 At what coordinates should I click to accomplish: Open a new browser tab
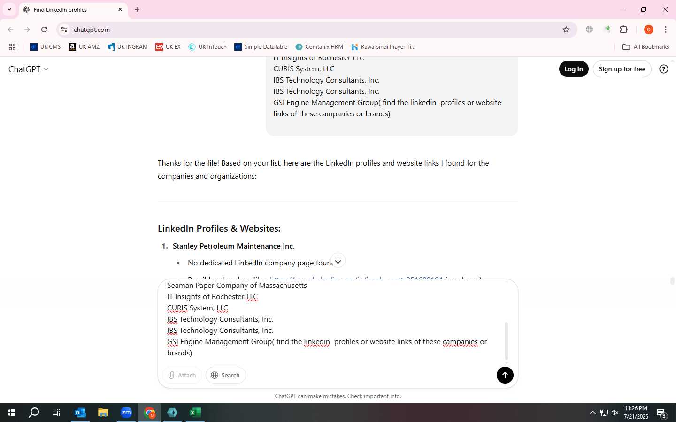tap(137, 9)
